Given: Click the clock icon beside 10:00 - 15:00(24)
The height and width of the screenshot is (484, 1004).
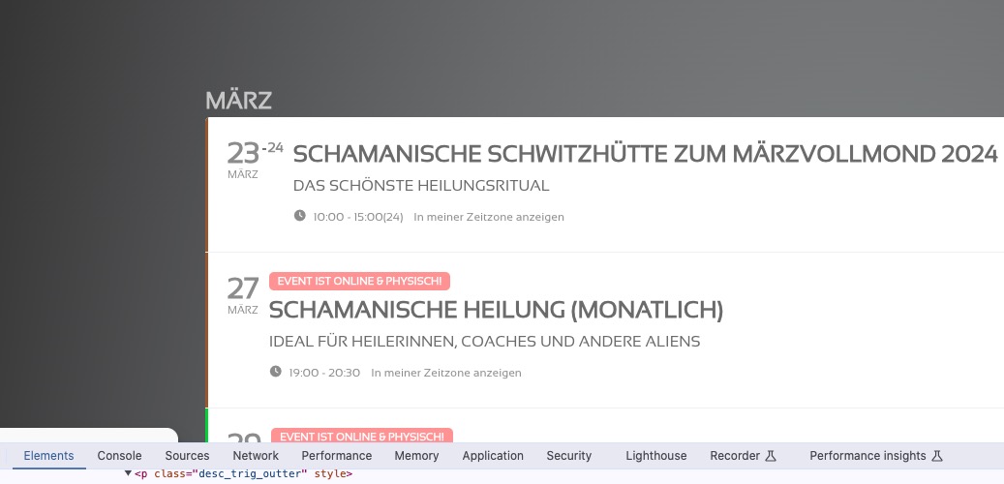Looking at the screenshot, I should [300, 216].
